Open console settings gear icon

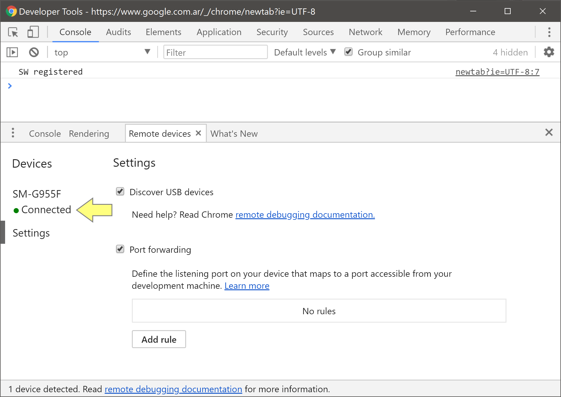(549, 52)
